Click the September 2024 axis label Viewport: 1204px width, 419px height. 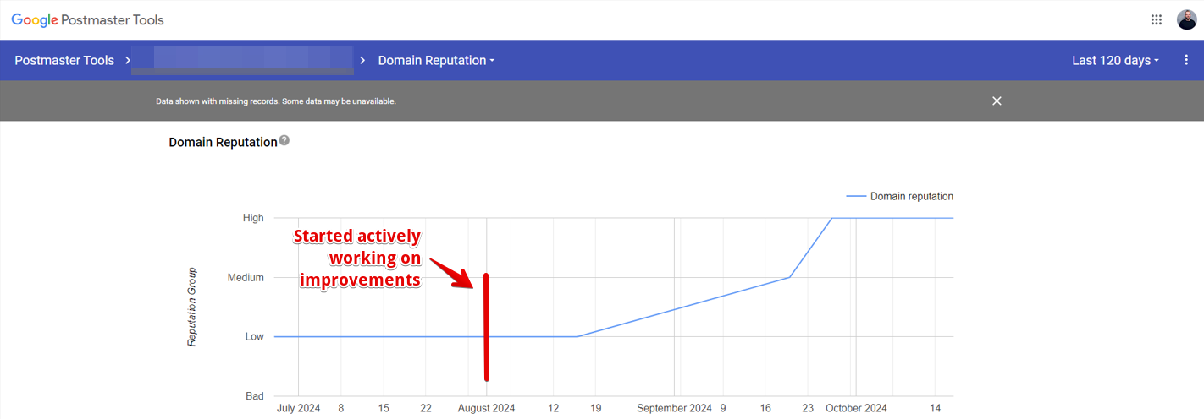(675, 408)
